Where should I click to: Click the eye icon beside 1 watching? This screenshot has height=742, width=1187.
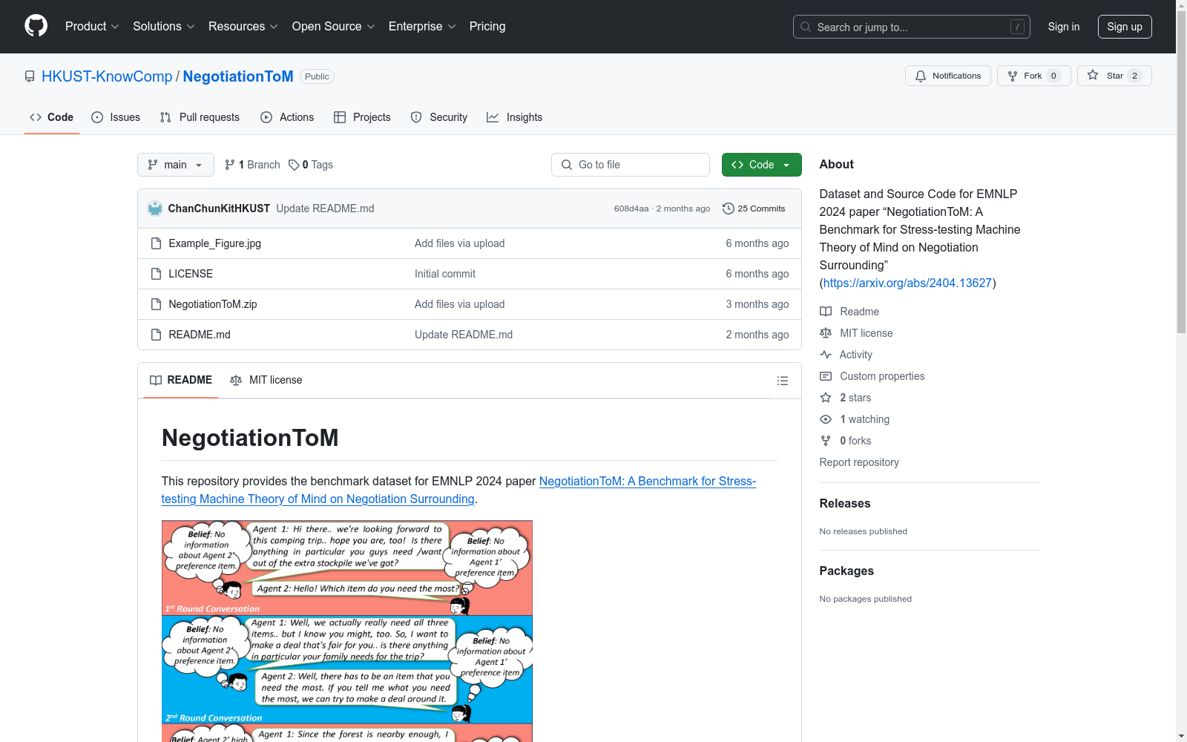pos(826,419)
